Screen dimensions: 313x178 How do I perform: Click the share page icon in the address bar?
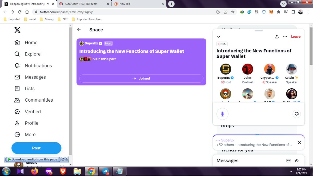coord(225,12)
